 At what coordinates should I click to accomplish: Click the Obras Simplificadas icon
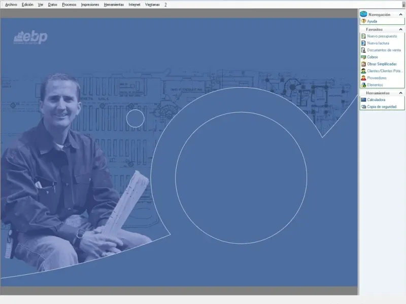pyautogui.click(x=363, y=64)
